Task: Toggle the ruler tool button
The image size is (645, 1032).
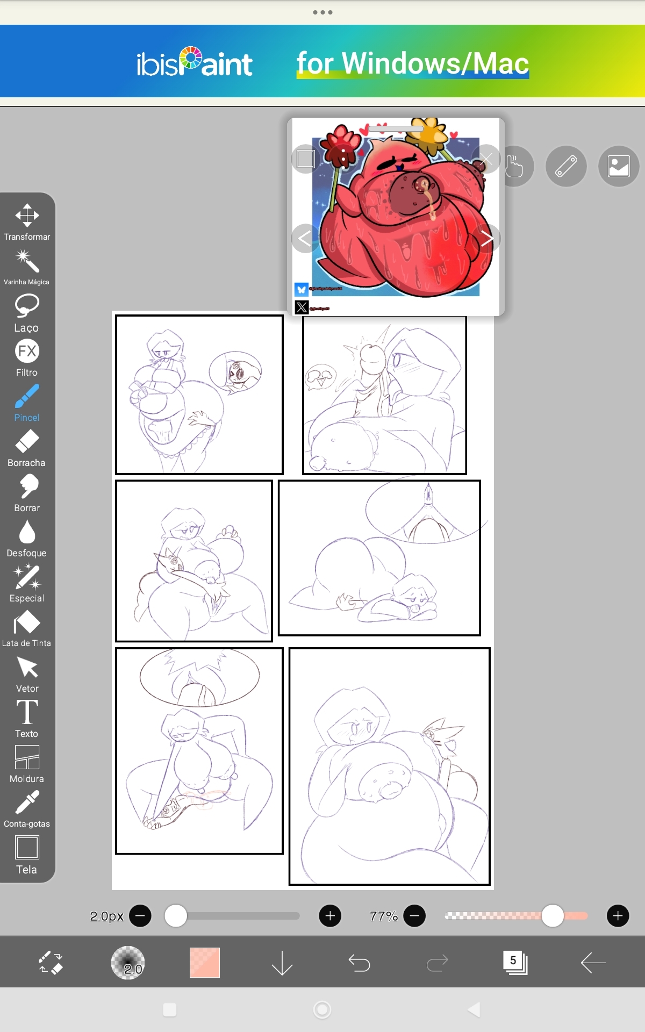Action: pyautogui.click(x=566, y=166)
